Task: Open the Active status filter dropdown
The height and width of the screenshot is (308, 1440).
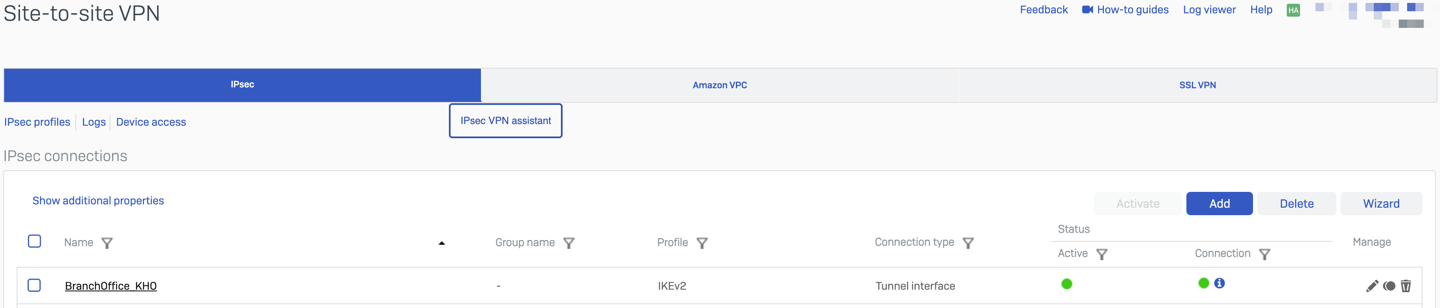Action: click(1102, 254)
